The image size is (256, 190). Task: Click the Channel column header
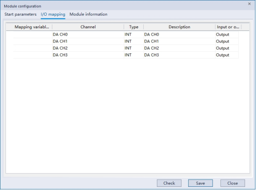[x=88, y=27]
